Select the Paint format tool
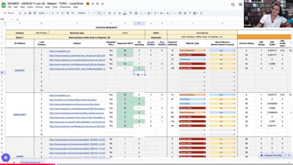Image resolution: width=293 pixels, height=165 pixels. (x=35, y=13)
